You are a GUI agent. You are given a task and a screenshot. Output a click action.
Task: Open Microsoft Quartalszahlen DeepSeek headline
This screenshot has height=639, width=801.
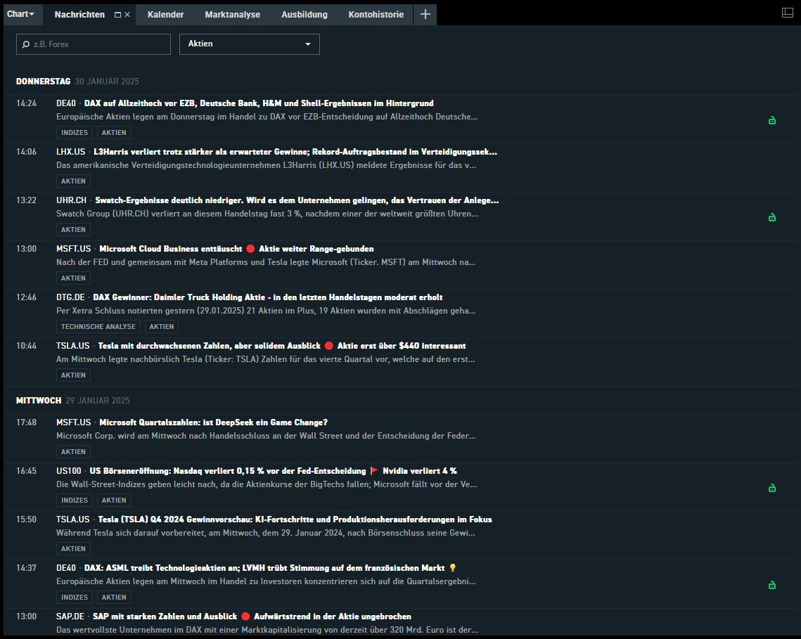(214, 422)
